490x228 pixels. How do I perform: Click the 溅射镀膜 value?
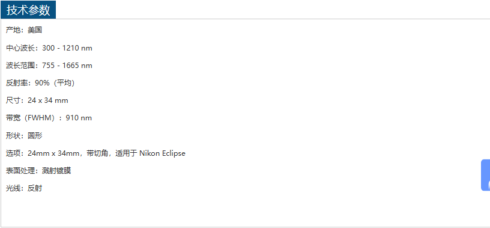[56, 171]
